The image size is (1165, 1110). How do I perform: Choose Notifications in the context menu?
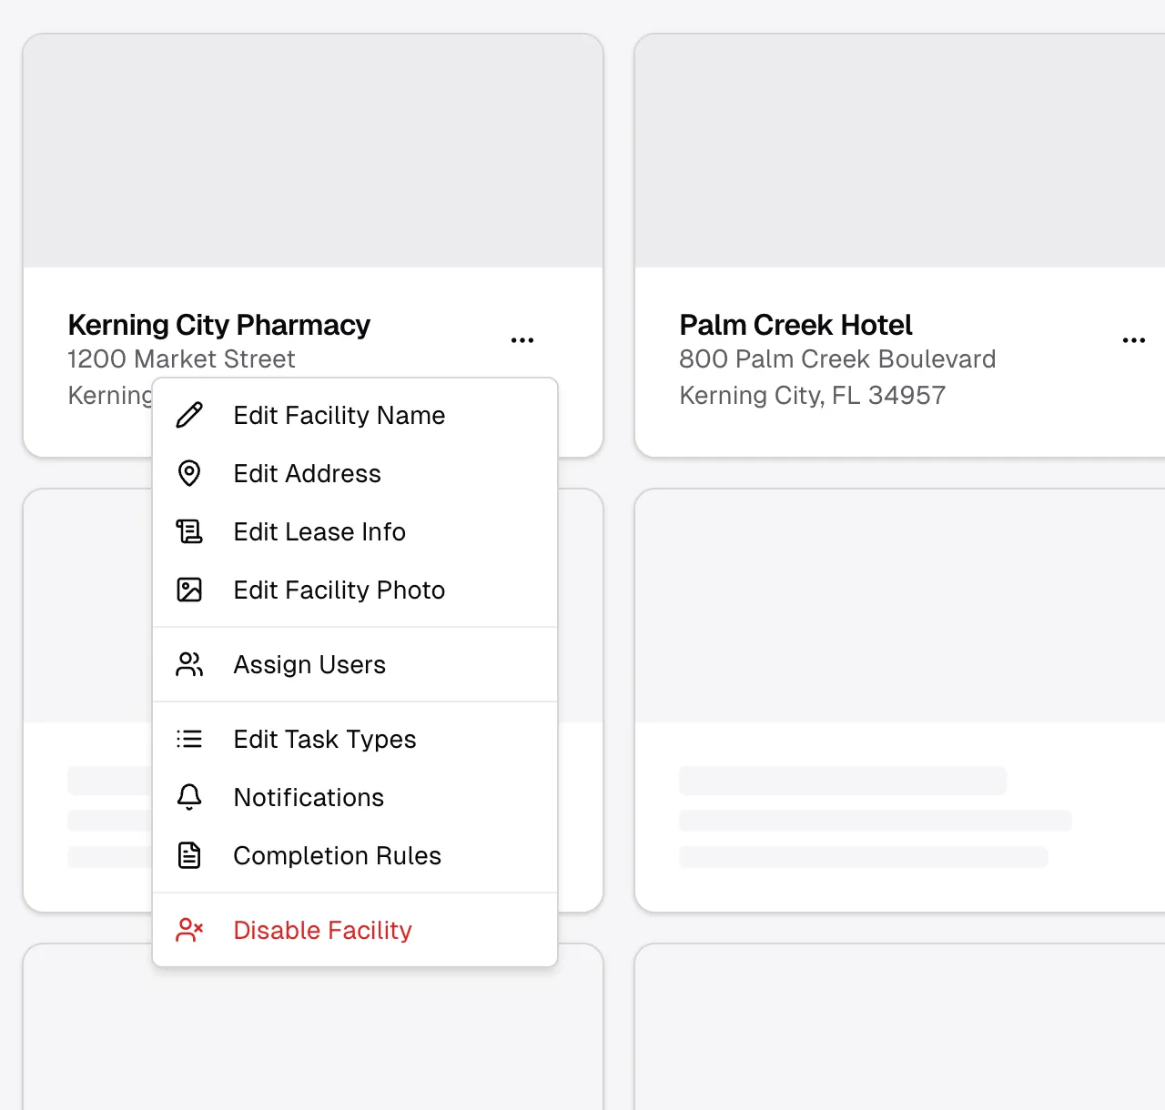click(x=355, y=797)
